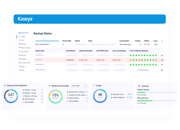
Task: Select Global in the sidebar
Action: [x=22, y=37]
